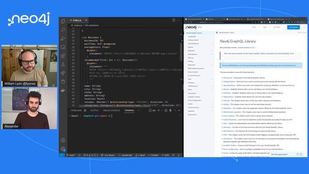Image resolution: width=309 pixels, height=174 pixels.
Task: Open the Docker whale icon in the activity bar
Action: pyautogui.click(x=63, y=90)
